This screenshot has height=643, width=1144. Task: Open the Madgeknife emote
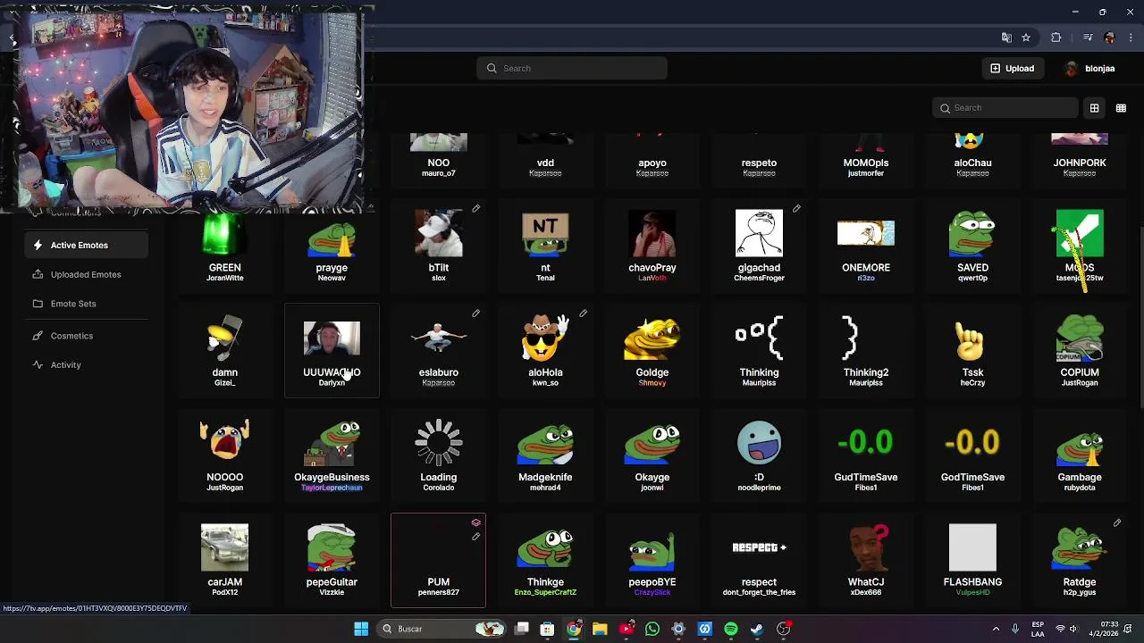click(545, 455)
